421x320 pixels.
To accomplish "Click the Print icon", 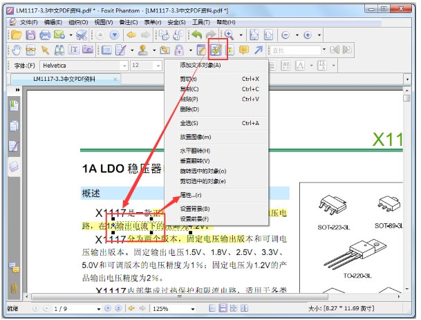I will (x=45, y=35).
